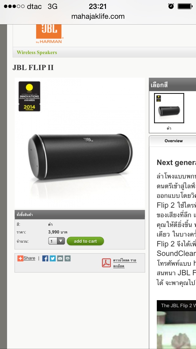The width and height of the screenshot is (196, 349).
Task: Tap the JBL by Harman logo
Action: (x=50, y=33)
